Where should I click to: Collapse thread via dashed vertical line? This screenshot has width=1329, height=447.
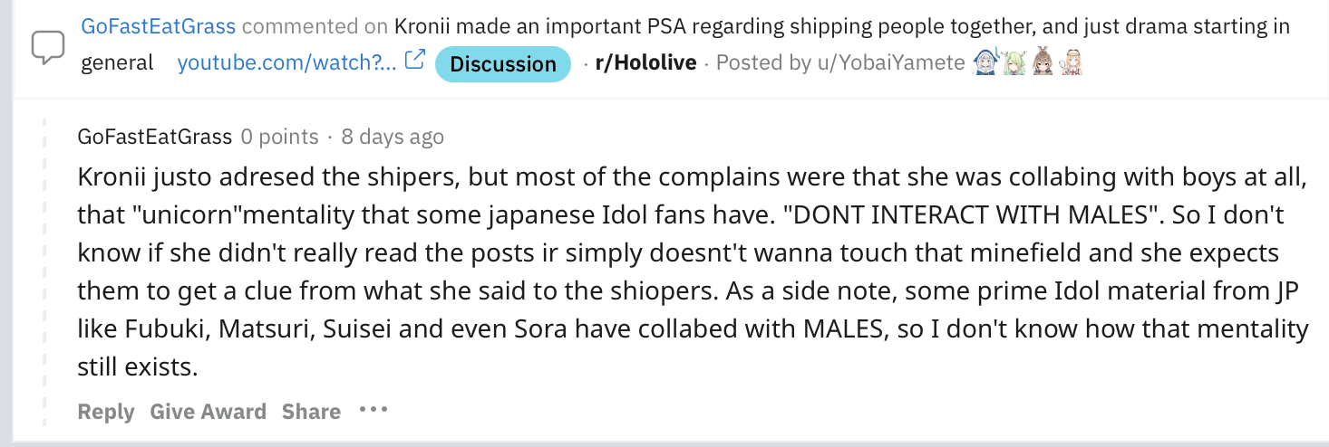[x=45, y=271]
